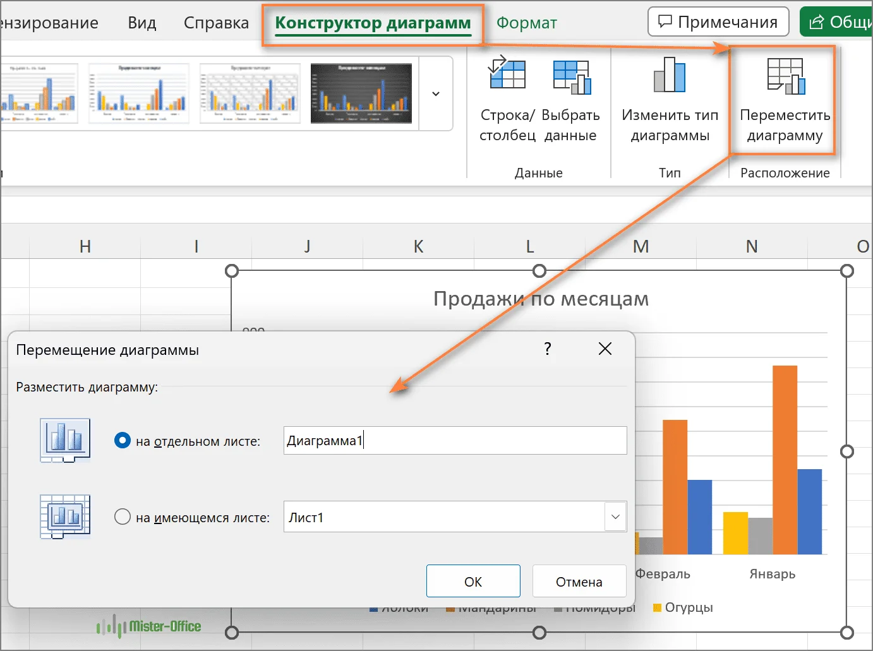
Task: Click the new-sheet chart icon in dialog
Action: (65, 440)
